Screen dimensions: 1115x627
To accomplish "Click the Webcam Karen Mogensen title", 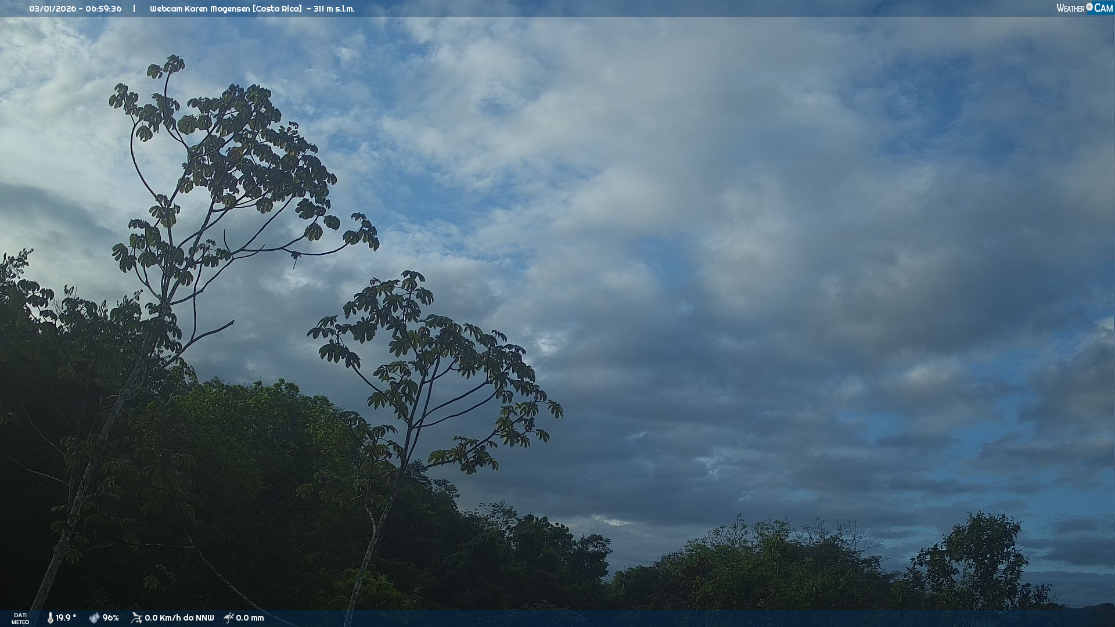I will point(200,9).
